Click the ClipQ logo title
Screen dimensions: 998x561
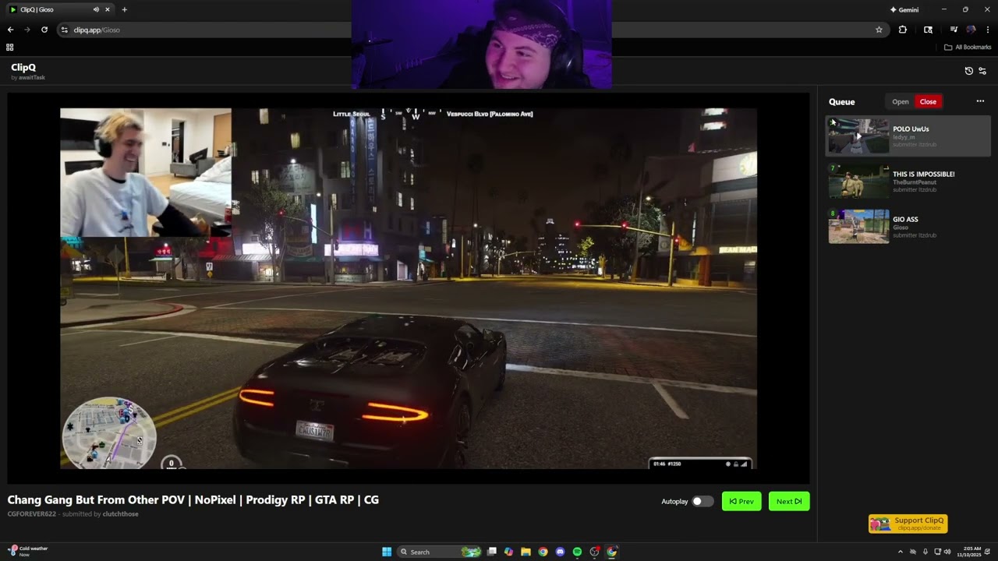pyautogui.click(x=23, y=68)
